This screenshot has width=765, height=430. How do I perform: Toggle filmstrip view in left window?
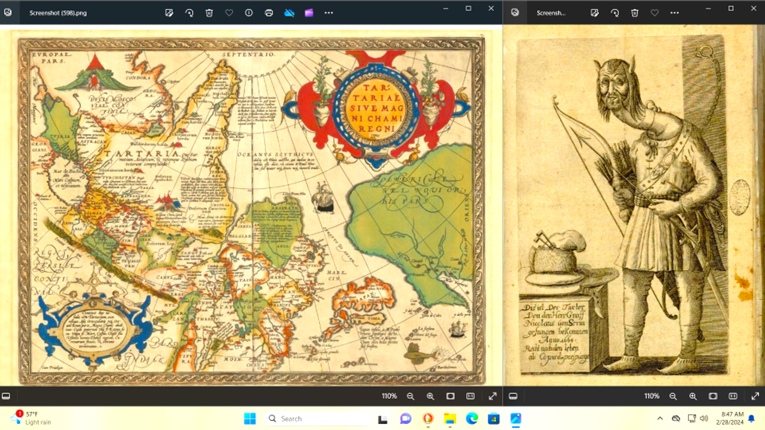[6, 396]
